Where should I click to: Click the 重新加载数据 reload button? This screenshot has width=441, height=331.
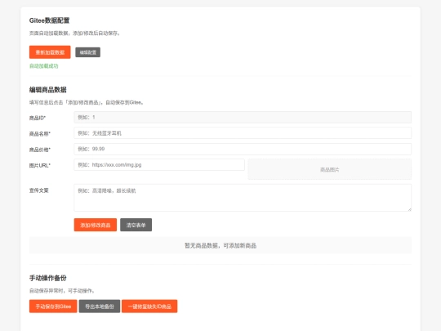[x=50, y=52]
